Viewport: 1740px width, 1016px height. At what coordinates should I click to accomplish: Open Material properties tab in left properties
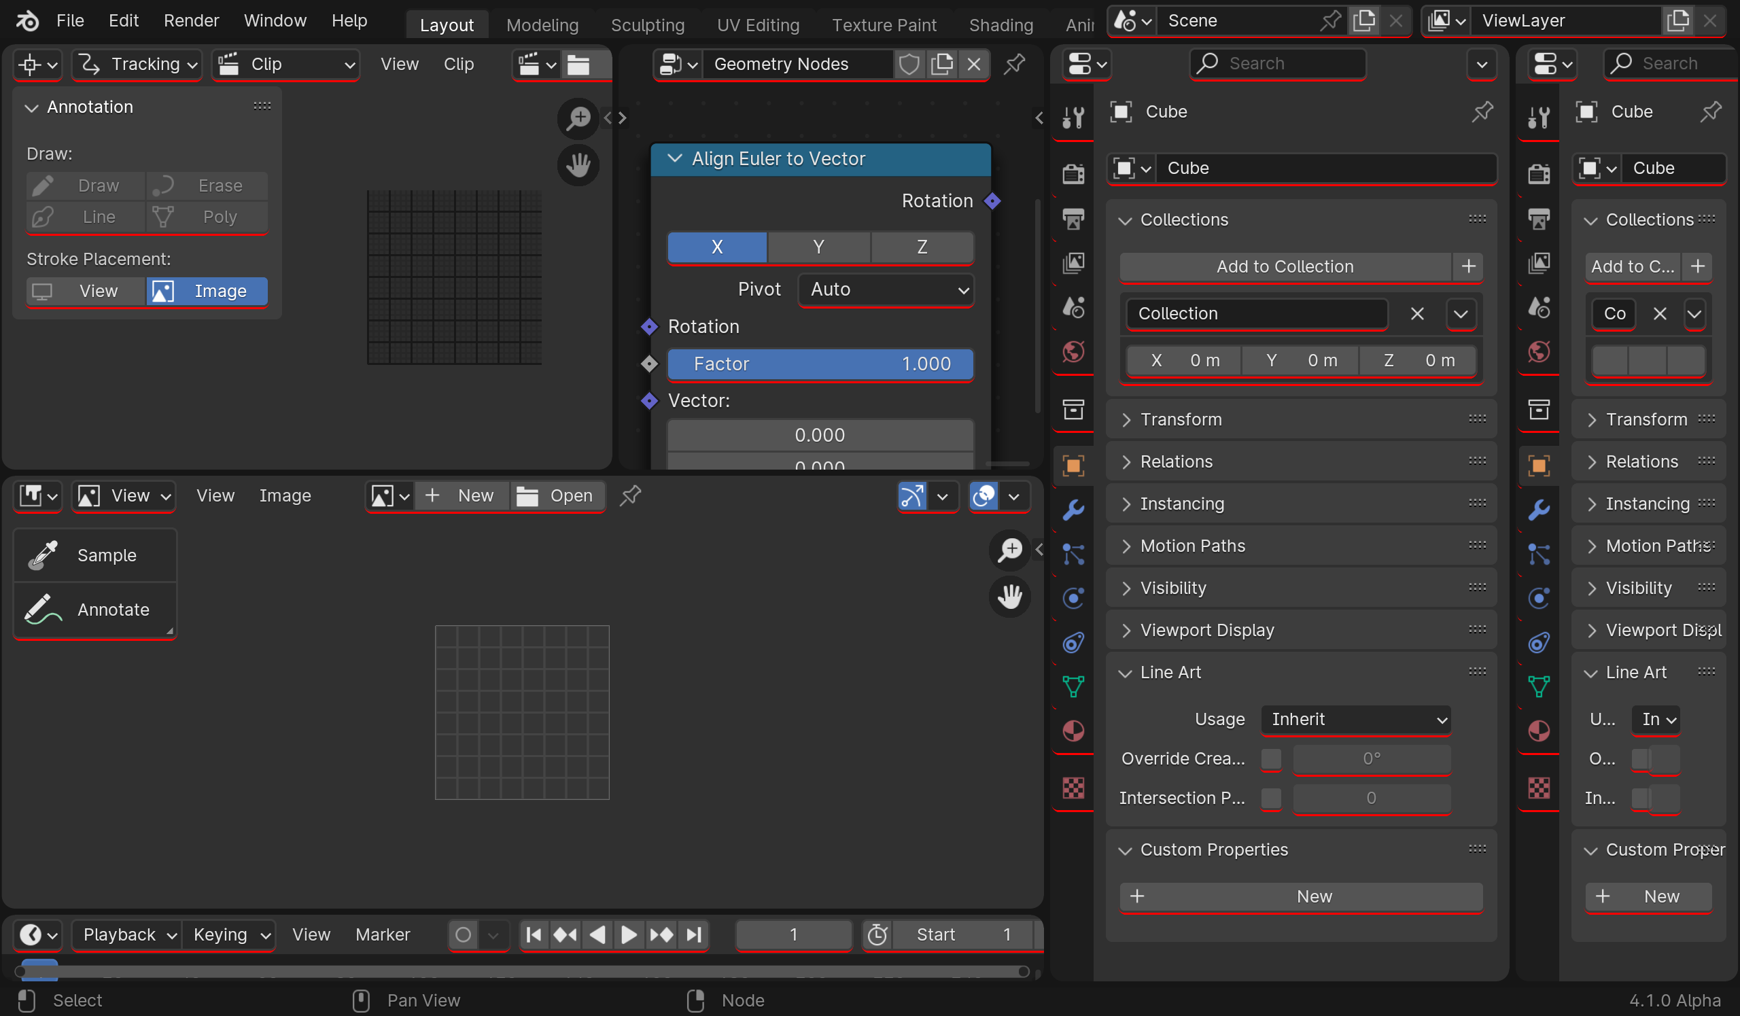[x=1073, y=731]
